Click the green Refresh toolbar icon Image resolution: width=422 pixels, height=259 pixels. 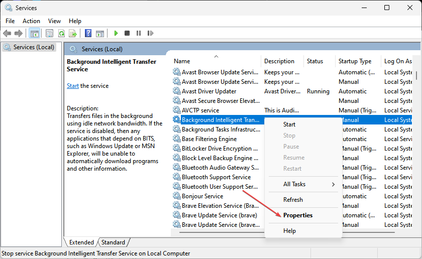(x=61, y=33)
